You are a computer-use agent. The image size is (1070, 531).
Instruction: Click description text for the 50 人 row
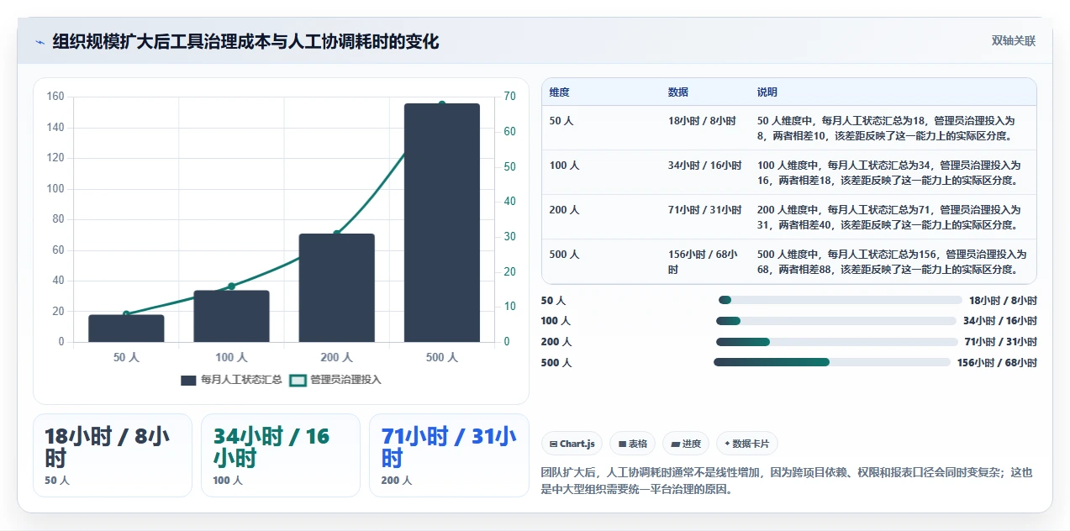tap(886, 129)
